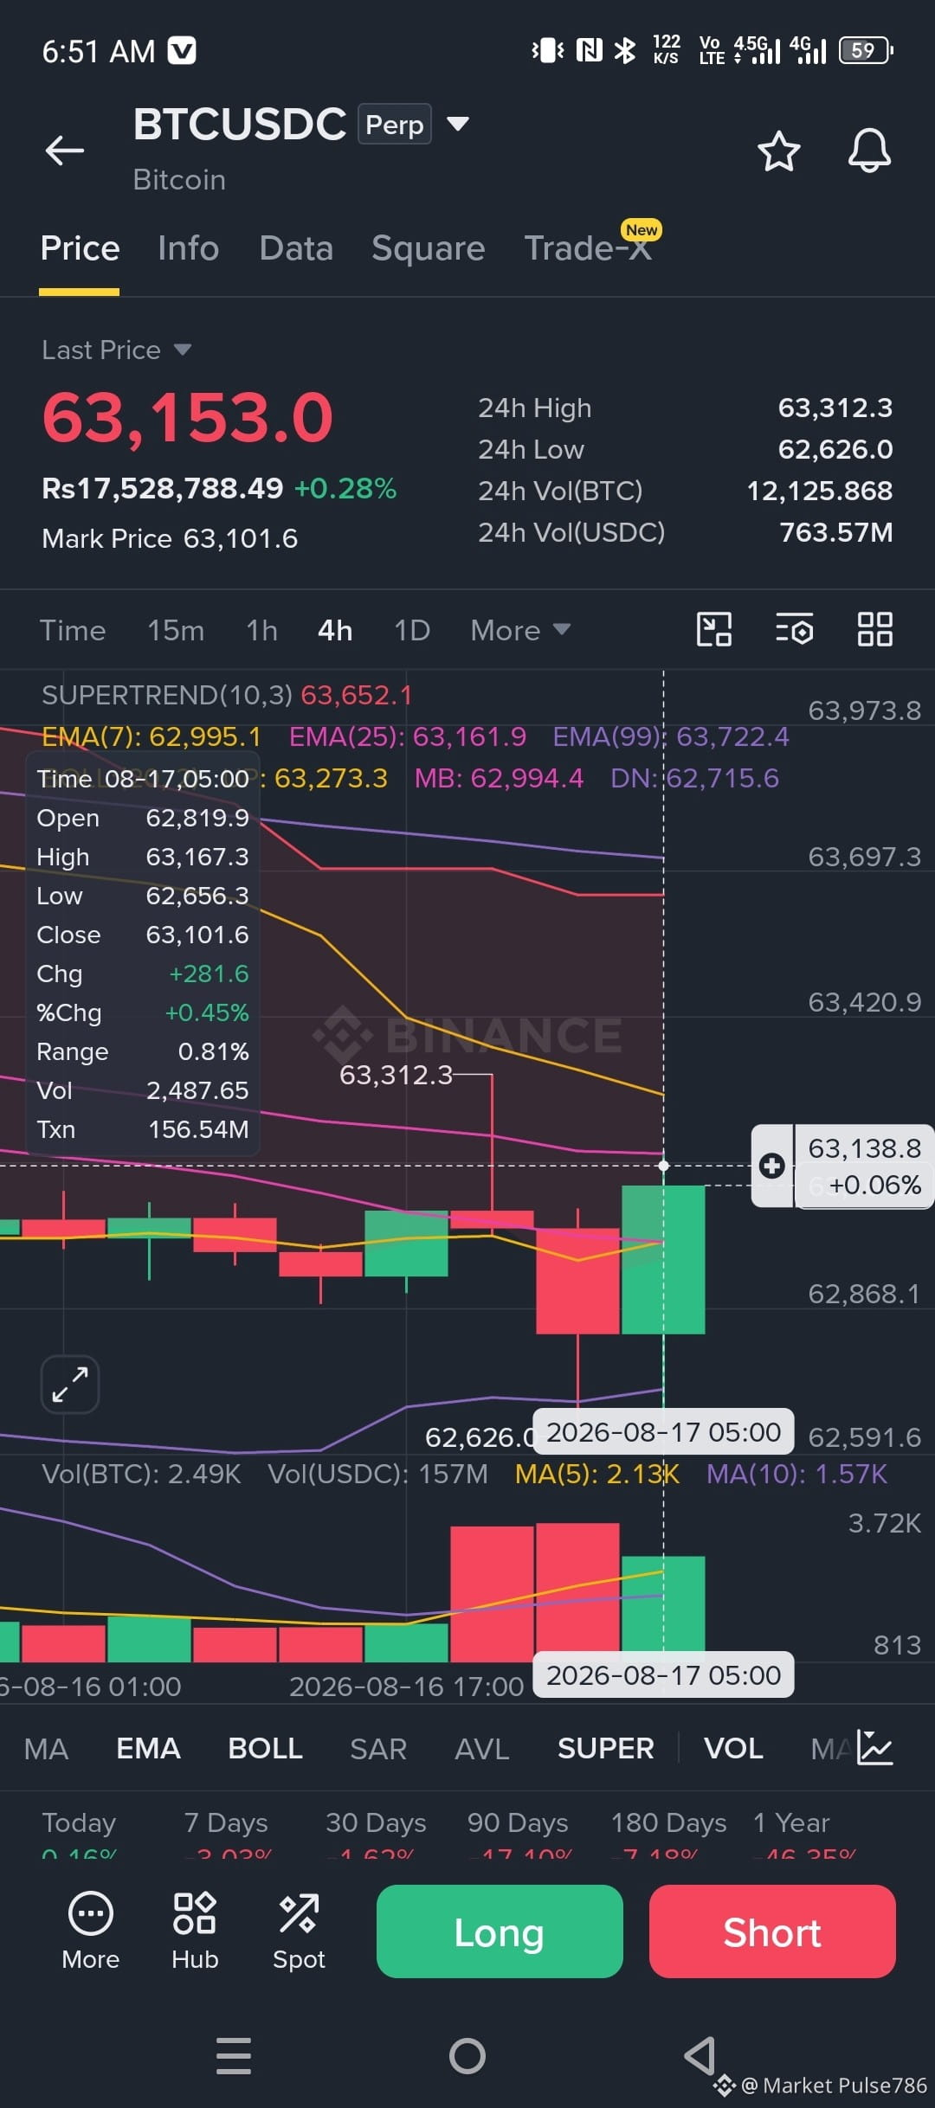
Task: Tap the MA(10) 1.57K volume label
Action: (796, 1474)
